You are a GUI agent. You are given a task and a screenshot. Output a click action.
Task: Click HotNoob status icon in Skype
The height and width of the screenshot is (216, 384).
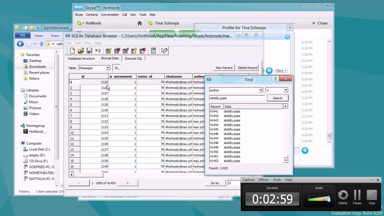[79, 23]
